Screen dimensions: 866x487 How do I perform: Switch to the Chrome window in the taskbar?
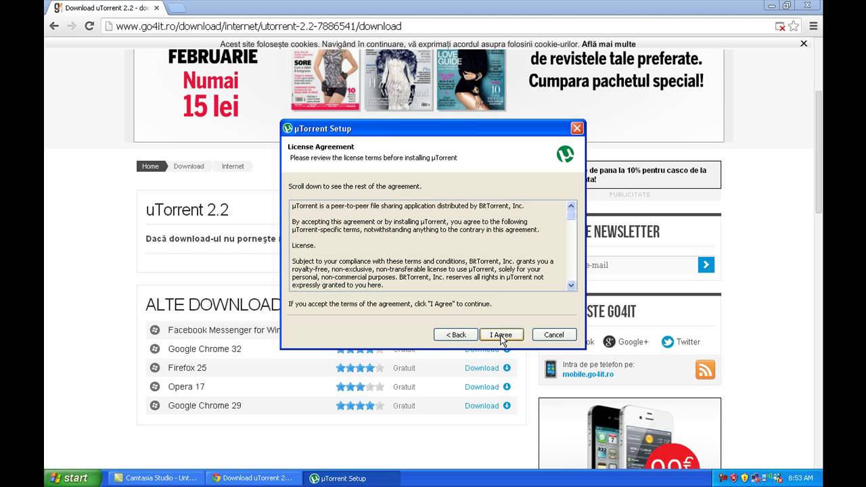(254, 478)
